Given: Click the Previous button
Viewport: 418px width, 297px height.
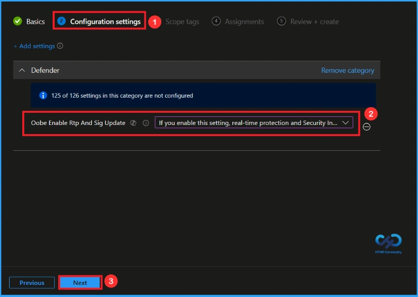Looking at the screenshot, I should 31,282.
